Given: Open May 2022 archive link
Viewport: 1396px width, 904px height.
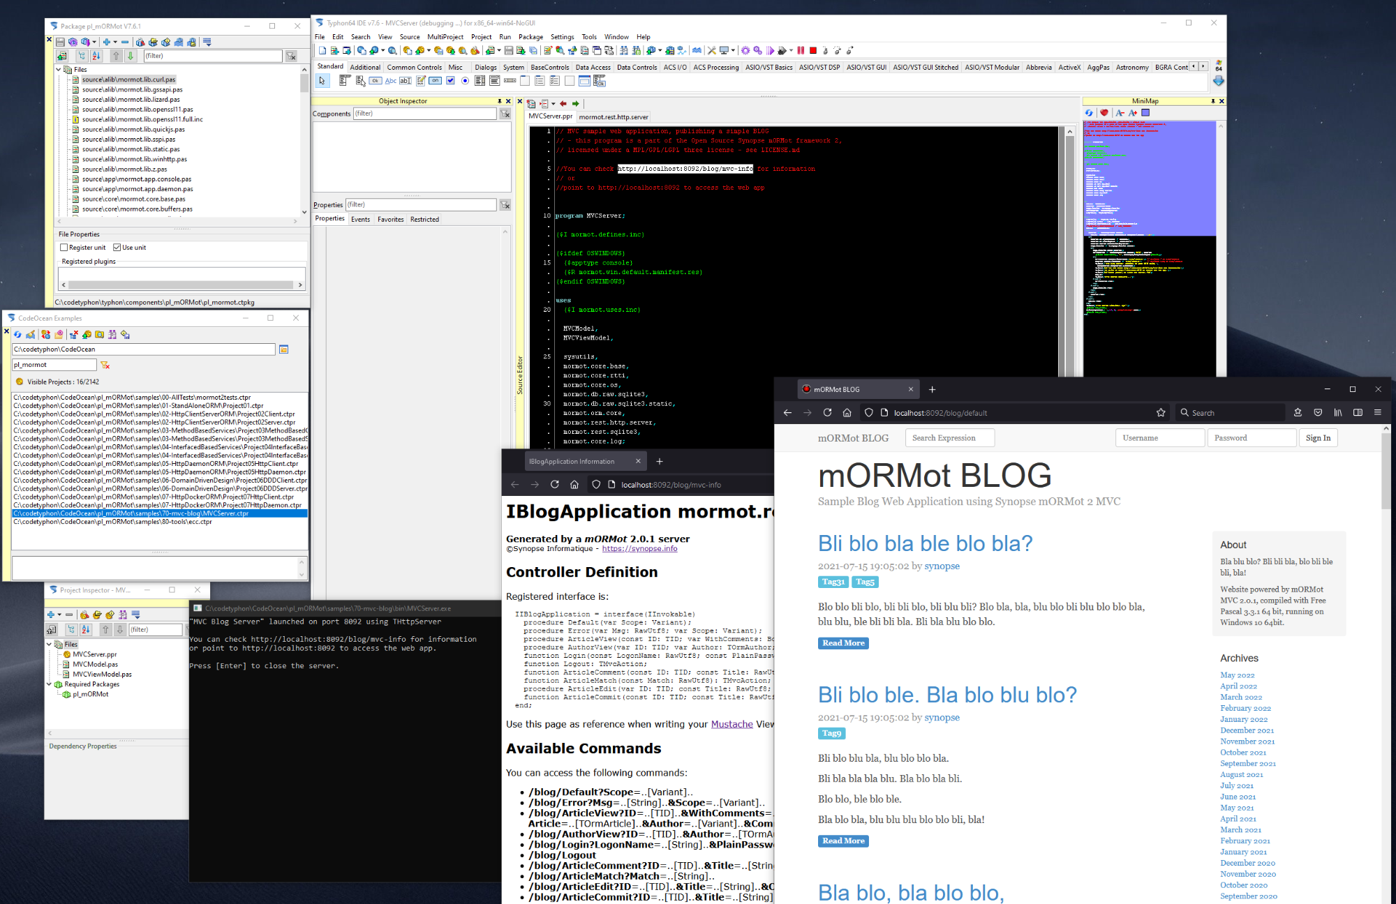Looking at the screenshot, I should [x=1237, y=675].
